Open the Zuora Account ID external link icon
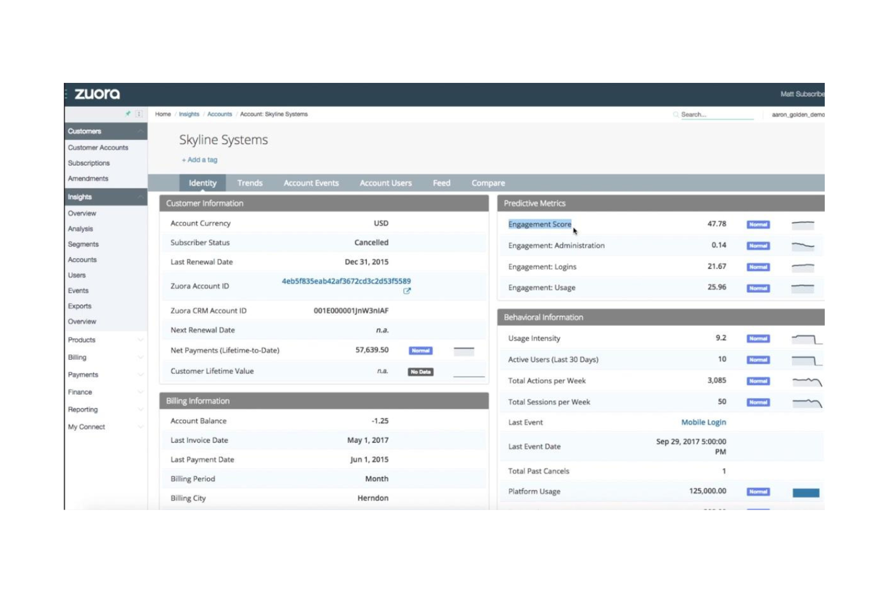The height and width of the screenshot is (593, 889). point(408,292)
